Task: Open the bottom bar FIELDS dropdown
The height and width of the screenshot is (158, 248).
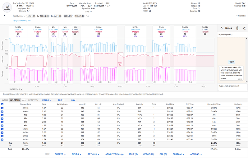Action: coord(77,154)
